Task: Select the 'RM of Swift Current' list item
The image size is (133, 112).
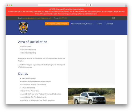Action: coord(28,50)
